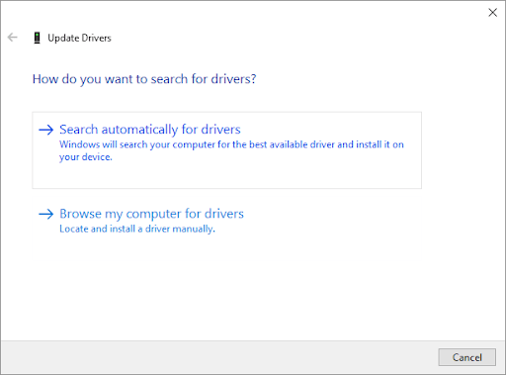Select the word 'Drivers' in the window title

coord(96,38)
